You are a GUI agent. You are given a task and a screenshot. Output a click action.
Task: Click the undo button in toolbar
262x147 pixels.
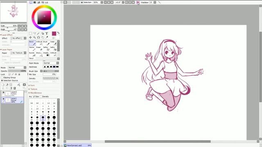pyautogui.click(x=65, y=2)
